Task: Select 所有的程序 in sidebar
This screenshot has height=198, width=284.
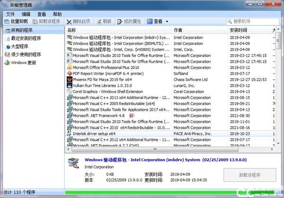Action: [34, 30]
